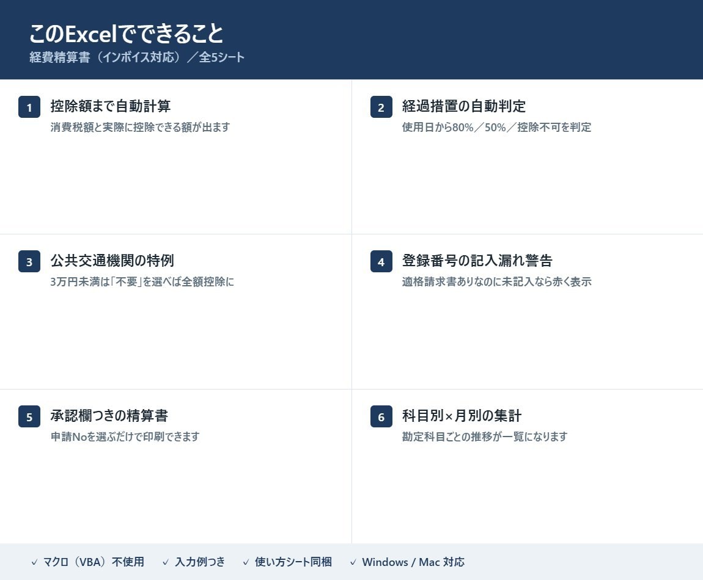This screenshot has width=703, height=580.
Task: Click description 申請Noを選ぶだけで印刷できます
Action: click(x=125, y=437)
